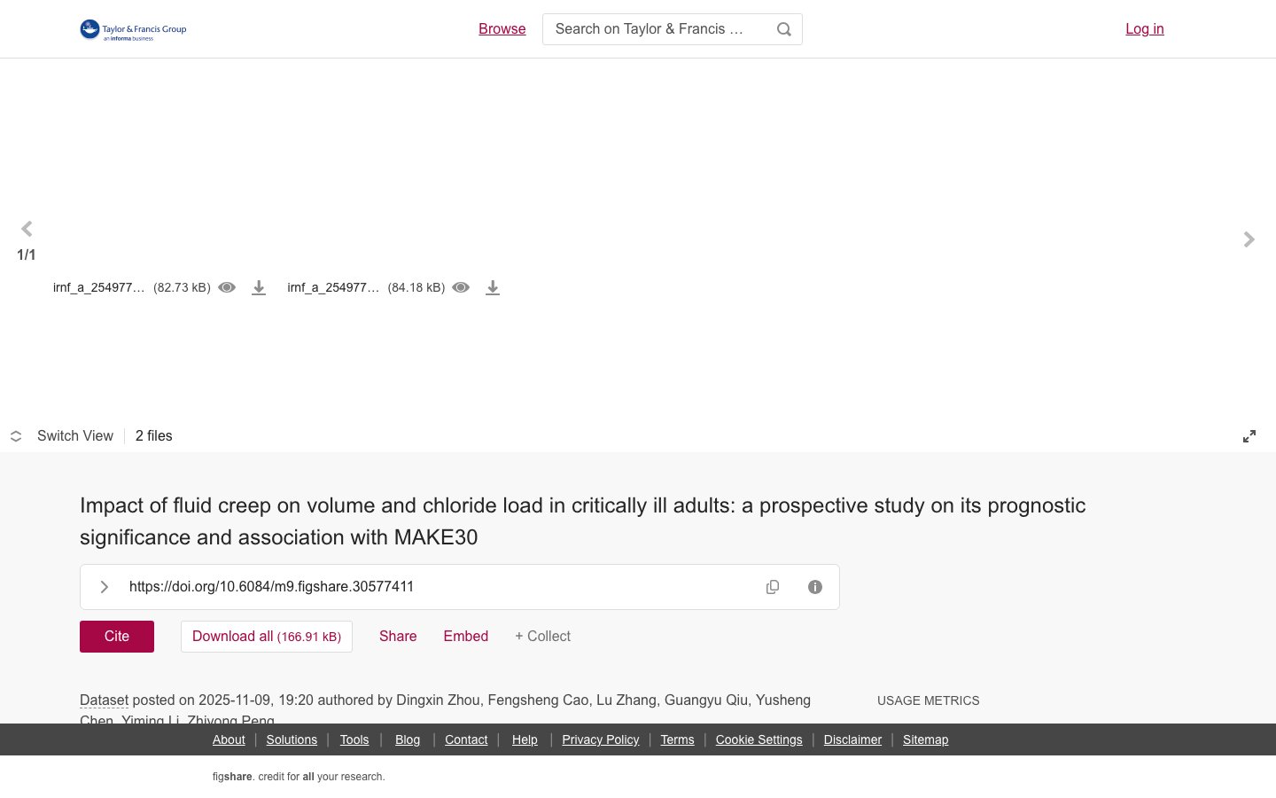The height and width of the screenshot is (798, 1276).
Task: Click the figshare credit text
Action: [x=299, y=777]
